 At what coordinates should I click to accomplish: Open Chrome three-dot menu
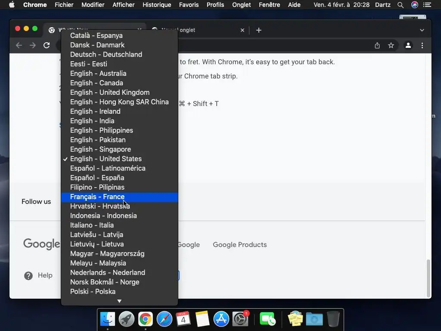pos(422,45)
